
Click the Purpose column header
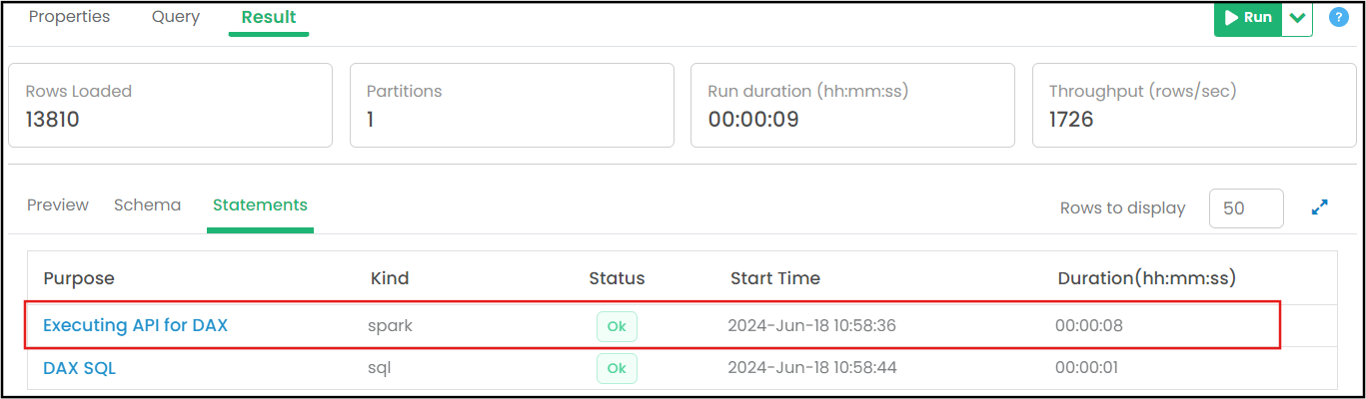click(x=79, y=278)
